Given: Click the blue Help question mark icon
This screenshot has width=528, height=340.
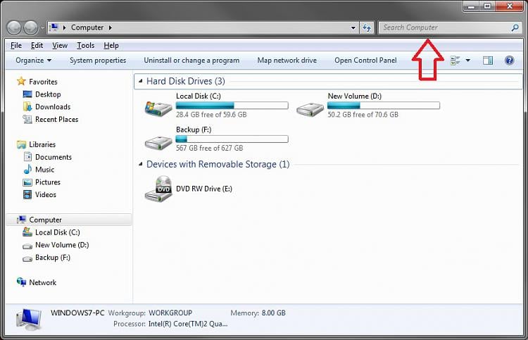Looking at the screenshot, I should click(x=509, y=61).
